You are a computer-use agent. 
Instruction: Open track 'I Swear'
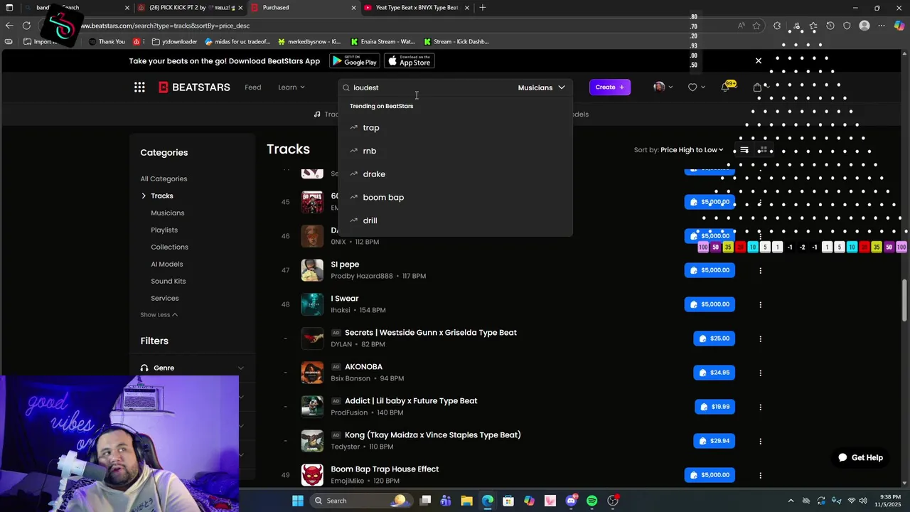tap(345, 299)
